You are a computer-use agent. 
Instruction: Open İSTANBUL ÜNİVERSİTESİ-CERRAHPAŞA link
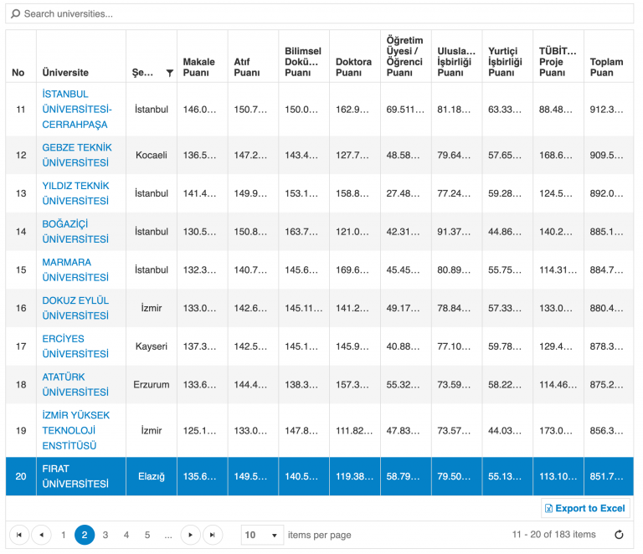click(x=77, y=110)
